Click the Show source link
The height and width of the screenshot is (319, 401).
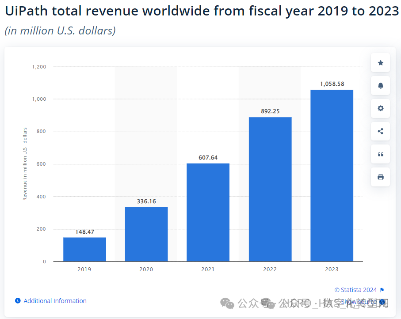coord(359,302)
